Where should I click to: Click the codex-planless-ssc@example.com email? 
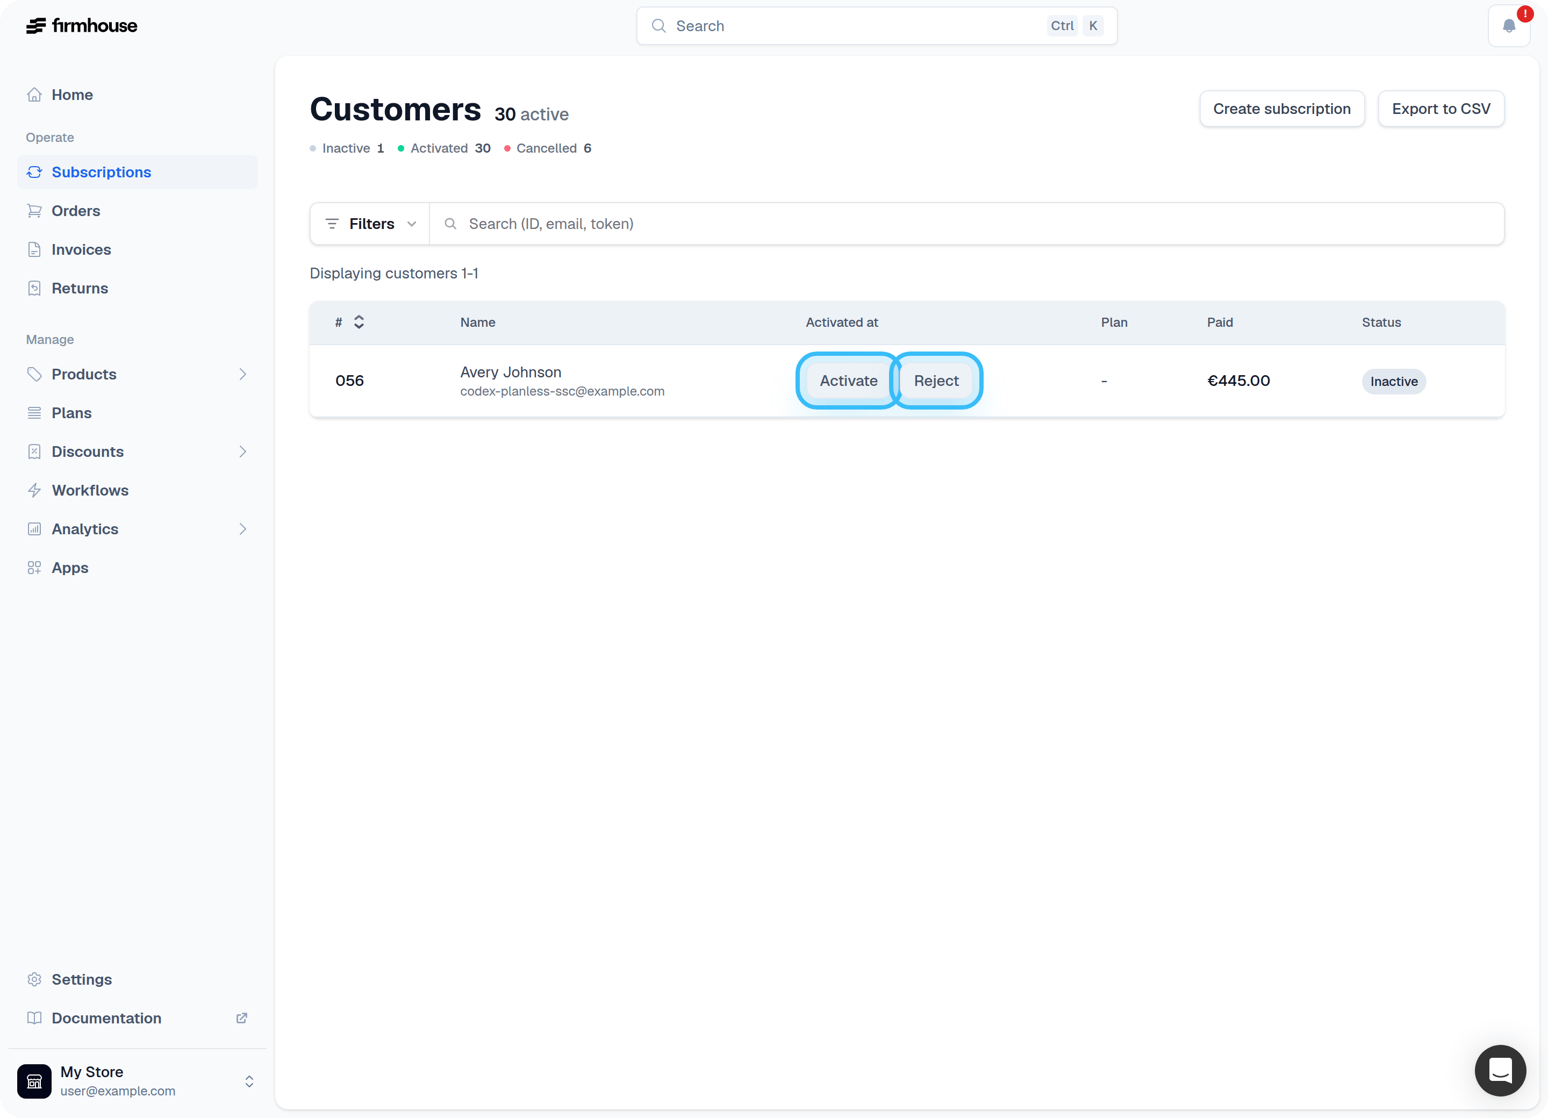tap(562, 391)
